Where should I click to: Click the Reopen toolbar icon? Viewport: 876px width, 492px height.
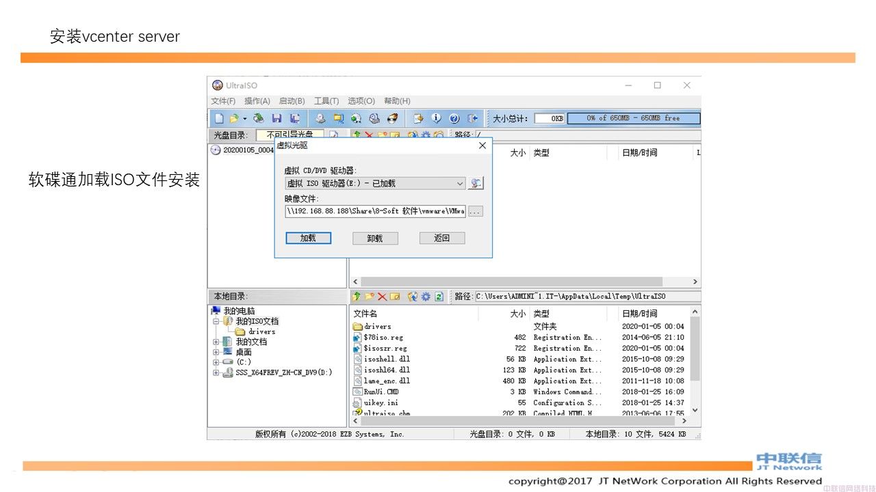[x=258, y=118]
